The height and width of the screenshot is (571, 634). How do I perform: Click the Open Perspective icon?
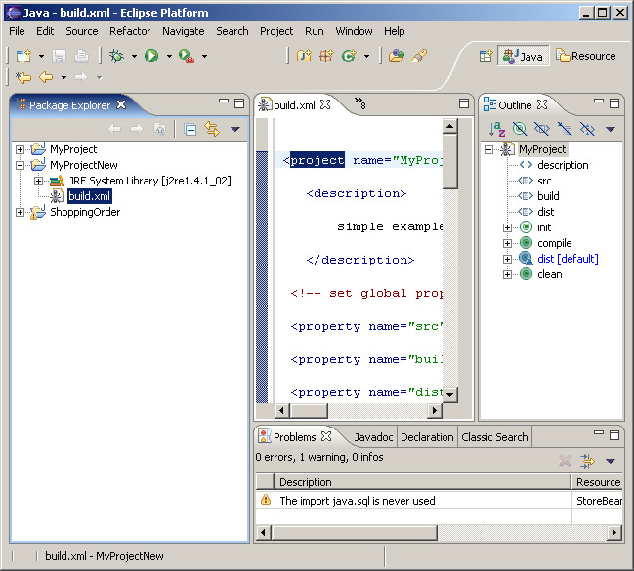486,57
